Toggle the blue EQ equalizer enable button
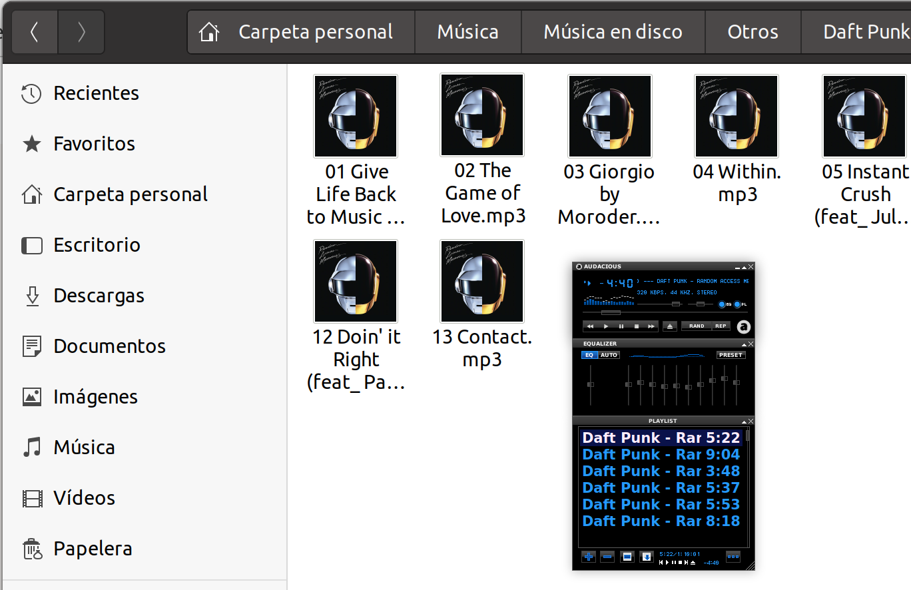Viewport: 911px width, 590px height. 589,356
